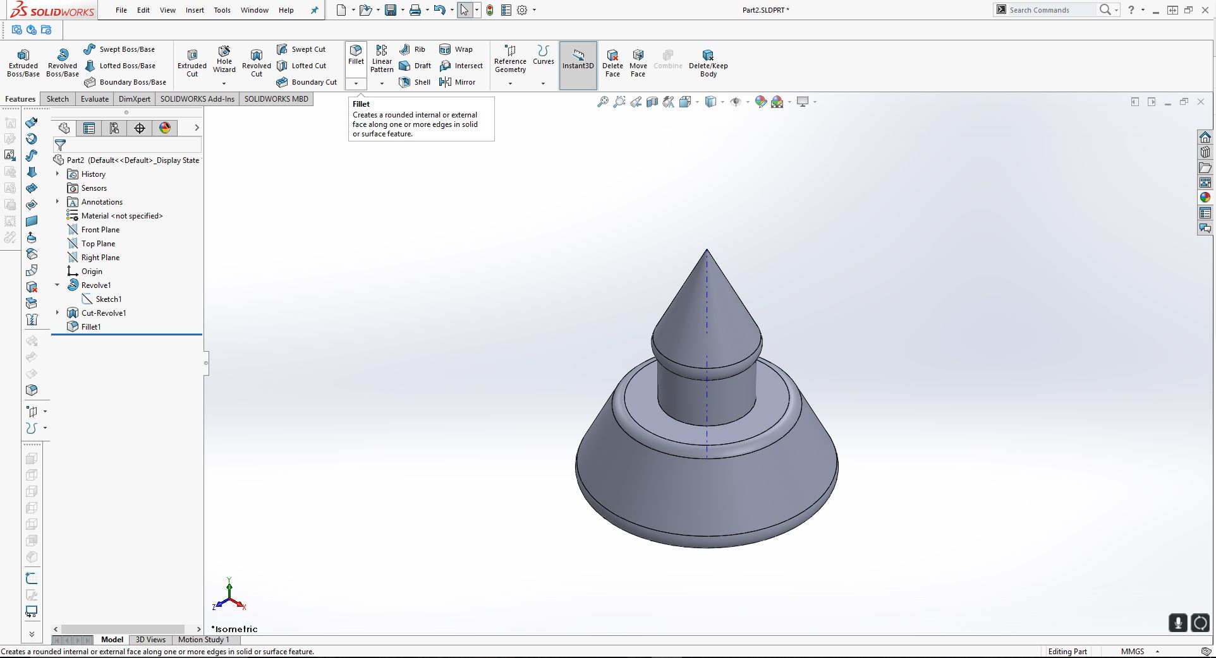Open the DimXpertManager tab
This screenshot has width=1216, height=658.
coord(140,128)
